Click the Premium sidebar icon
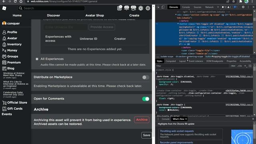Image resolution: width=256 pixels, height=144 pixels. (x=4, y=62)
